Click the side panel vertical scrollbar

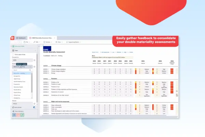pyautogui.click(x=37, y=78)
